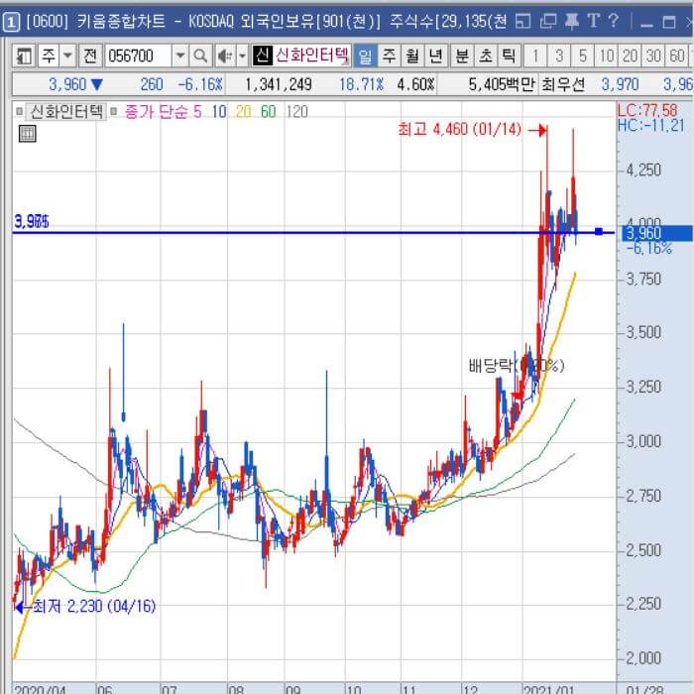Click the window number 1 icon in title bar
694x694 pixels.
coord(11,22)
